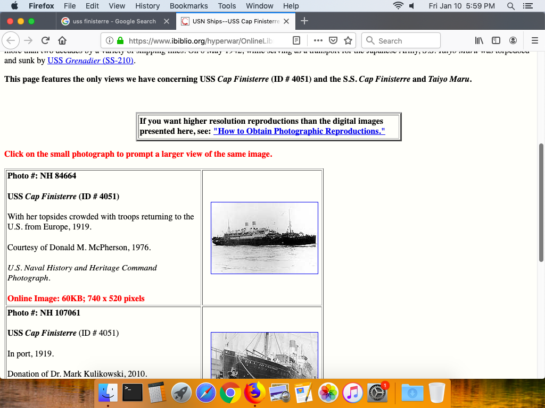Toggle Reader View icon in the address bar
Screen dimensions: 545x408
(296, 41)
